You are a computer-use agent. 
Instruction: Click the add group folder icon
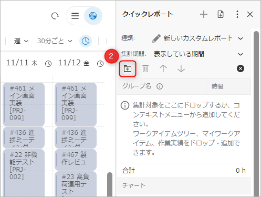pyautogui.click(x=128, y=68)
